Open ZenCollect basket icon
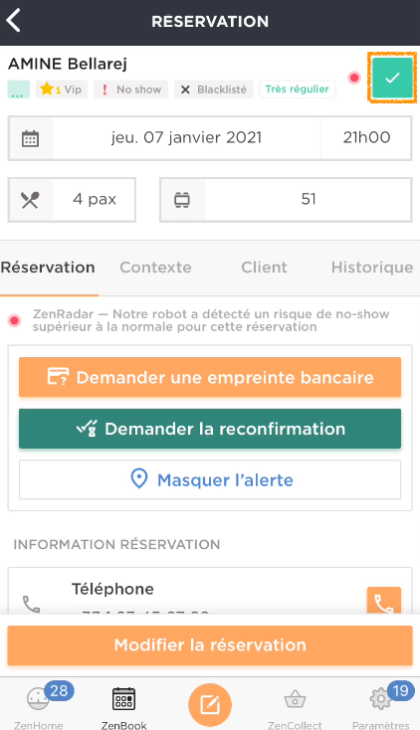The width and height of the screenshot is (420, 730). pyautogui.click(x=295, y=705)
